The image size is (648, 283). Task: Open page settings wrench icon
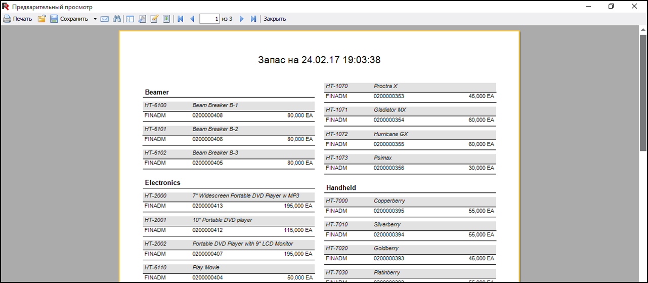[142, 19]
